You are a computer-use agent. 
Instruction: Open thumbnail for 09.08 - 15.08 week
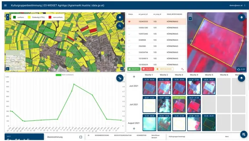coord(164,123)
